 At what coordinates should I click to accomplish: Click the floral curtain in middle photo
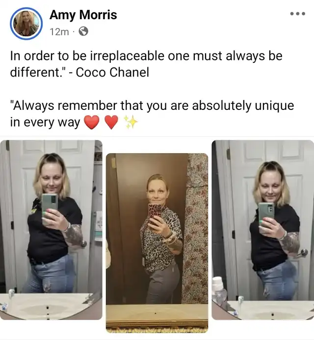click(194, 229)
